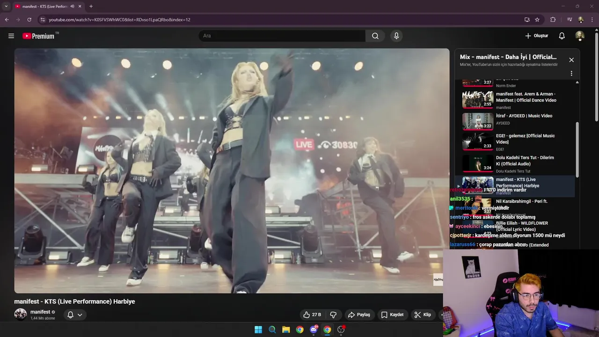Go back with the browser back arrow
The height and width of the screenshot is (337, 599).
[x=7, y=20]
